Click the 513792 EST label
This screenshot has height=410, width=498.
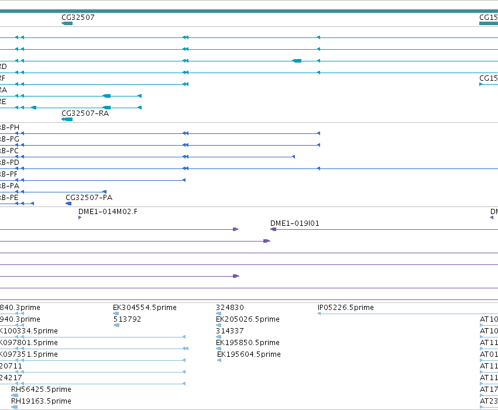pyautogui.click(x=127, y=319)
